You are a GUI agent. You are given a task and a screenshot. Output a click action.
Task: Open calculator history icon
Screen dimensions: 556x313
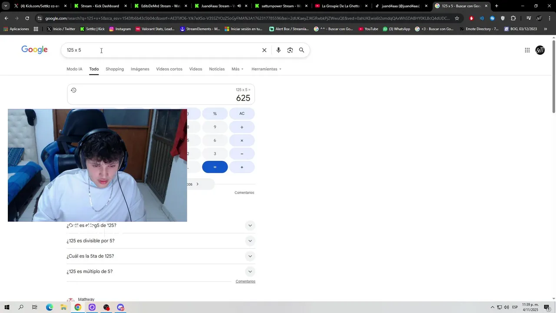(x=73, y=90)
